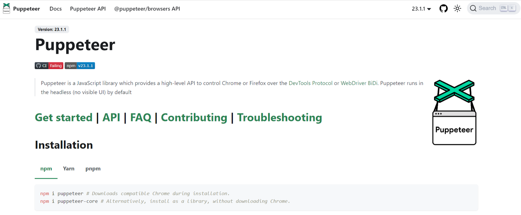The image size is (521, 215).
Task: Visit the Troubleshooting link
Action: (x=279, y=118)
